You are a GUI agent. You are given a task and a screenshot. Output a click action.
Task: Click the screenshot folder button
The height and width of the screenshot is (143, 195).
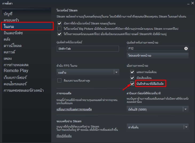point(158,56)
